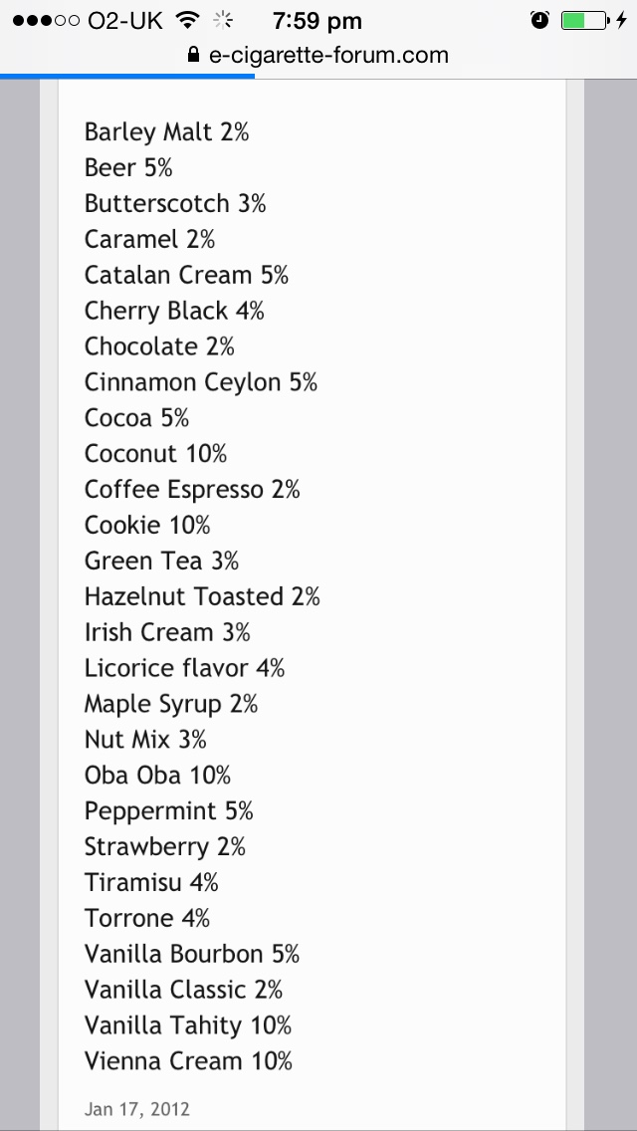Select the Oba Oba 10% entry
Image resolution: width=637 pixels, height=1131 pixels.
pos(157,775)
